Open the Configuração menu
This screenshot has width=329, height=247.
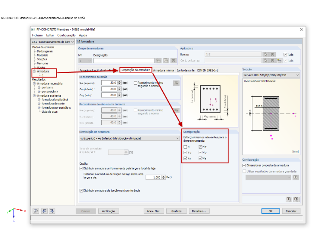pyautogui.click(x=66, y=35)
